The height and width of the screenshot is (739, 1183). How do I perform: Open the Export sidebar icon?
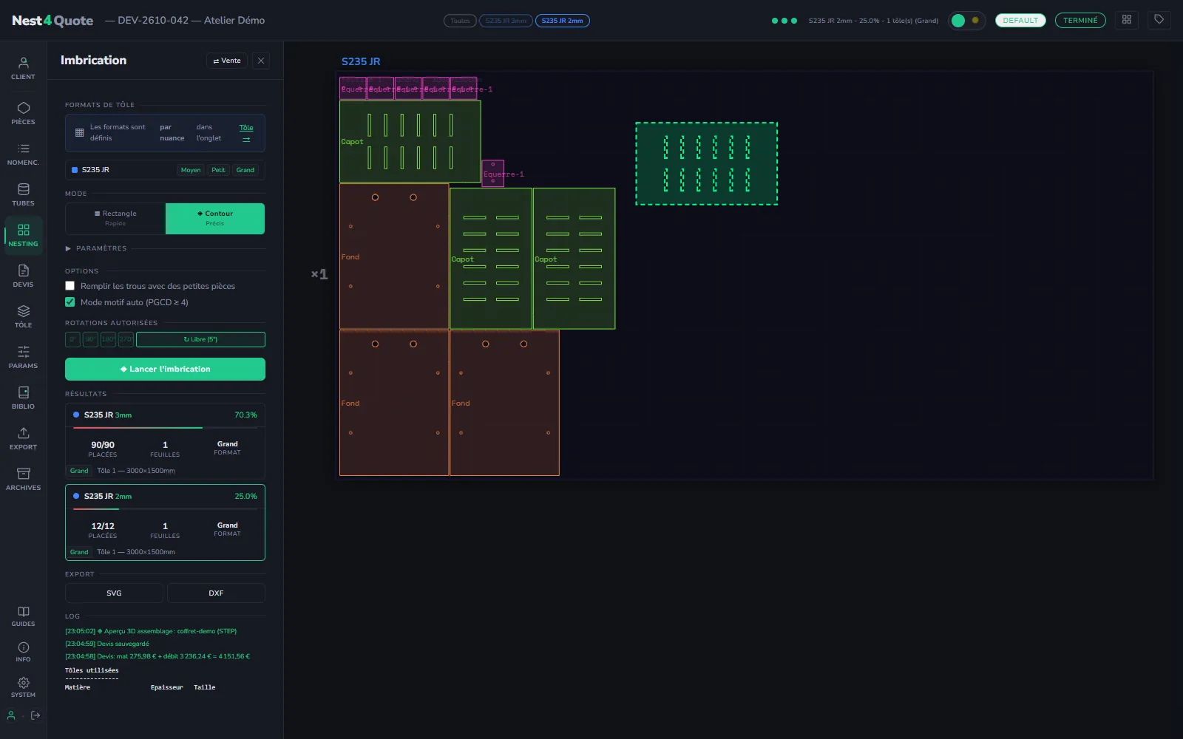(x=23, y=438)
